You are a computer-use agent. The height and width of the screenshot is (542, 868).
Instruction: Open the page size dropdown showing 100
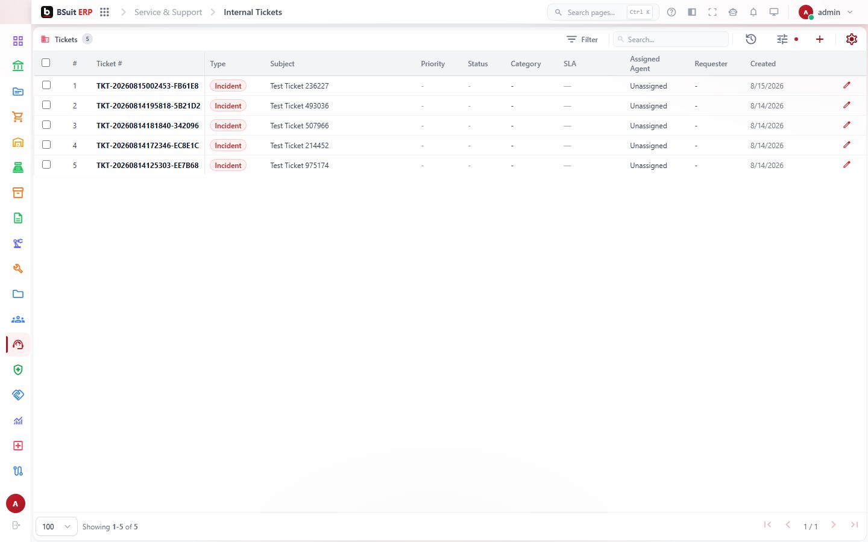[57, 526]
